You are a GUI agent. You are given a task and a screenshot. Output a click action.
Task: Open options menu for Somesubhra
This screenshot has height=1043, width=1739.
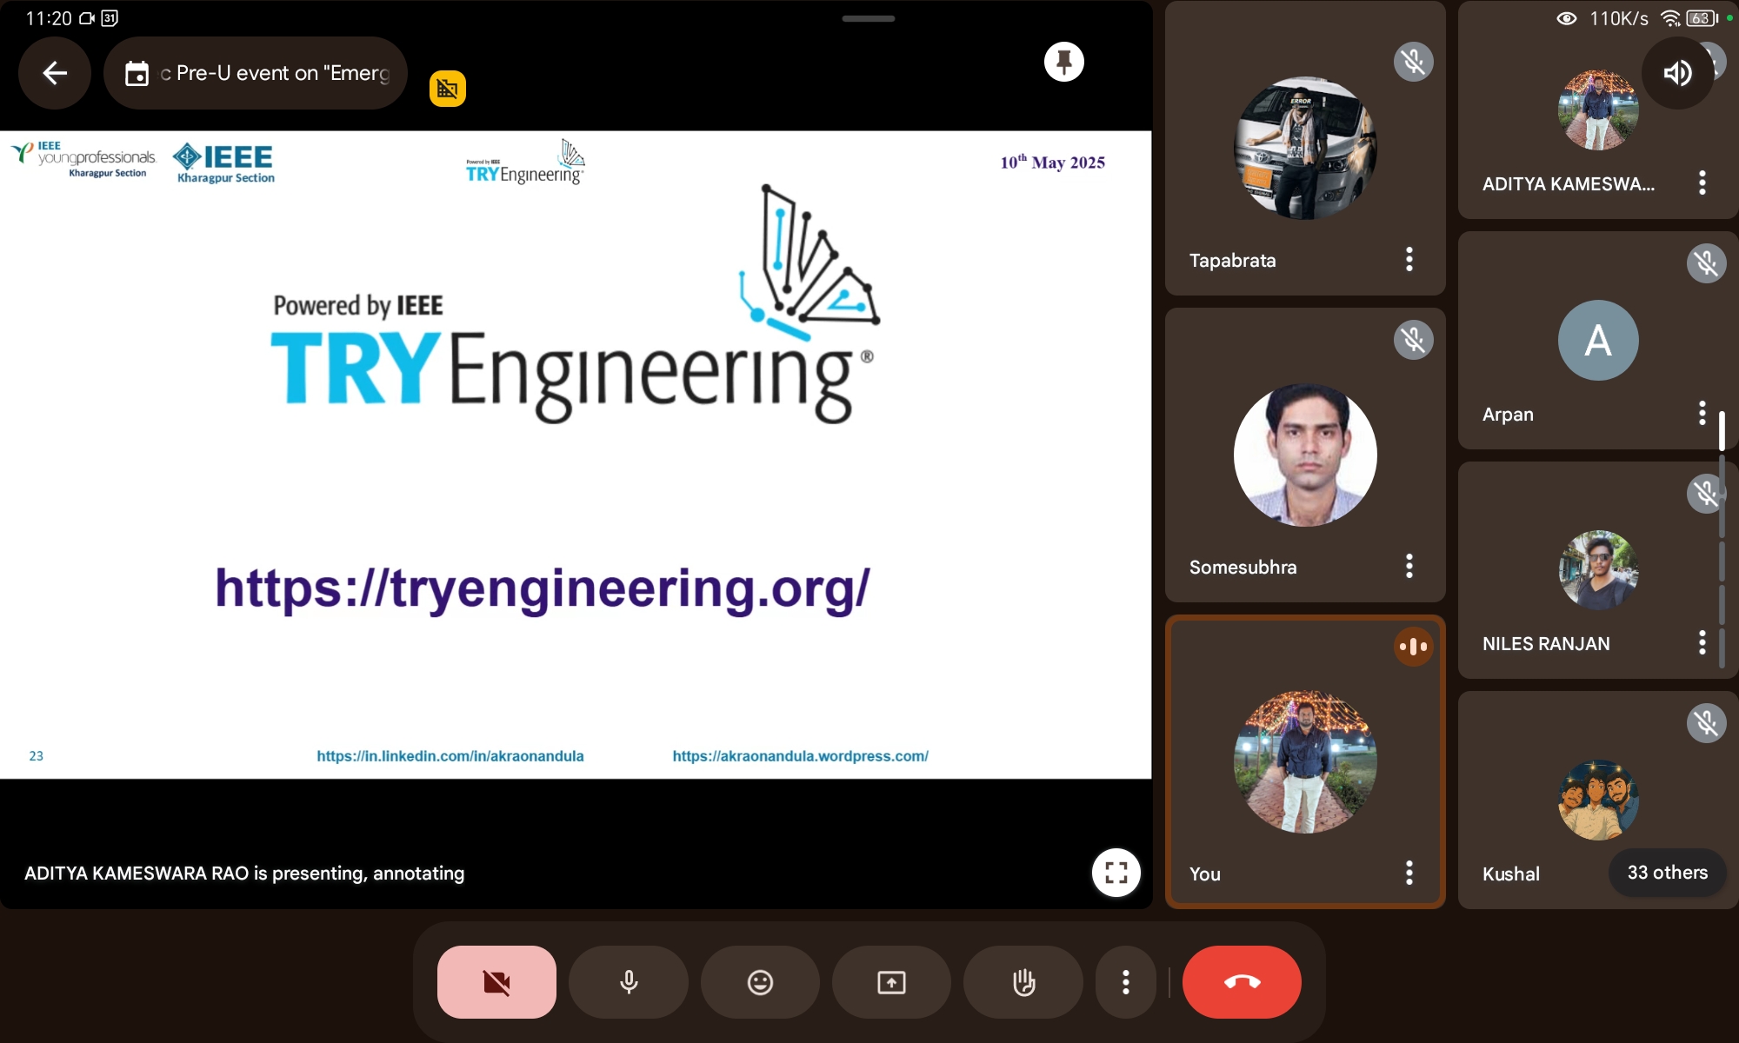point(1409,566)
